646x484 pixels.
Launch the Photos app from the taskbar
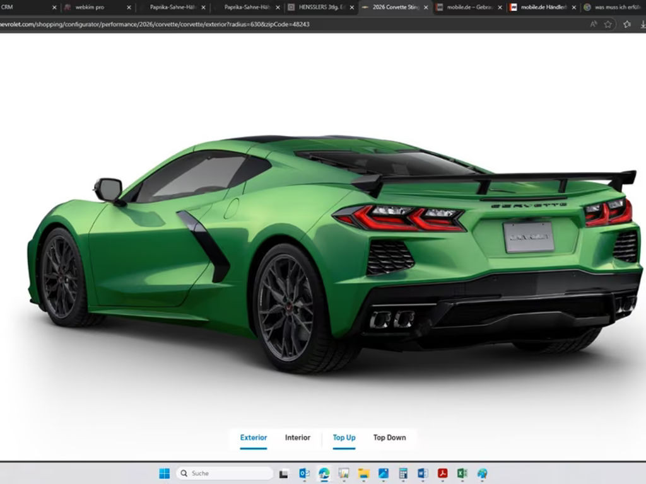coord(383,474)
